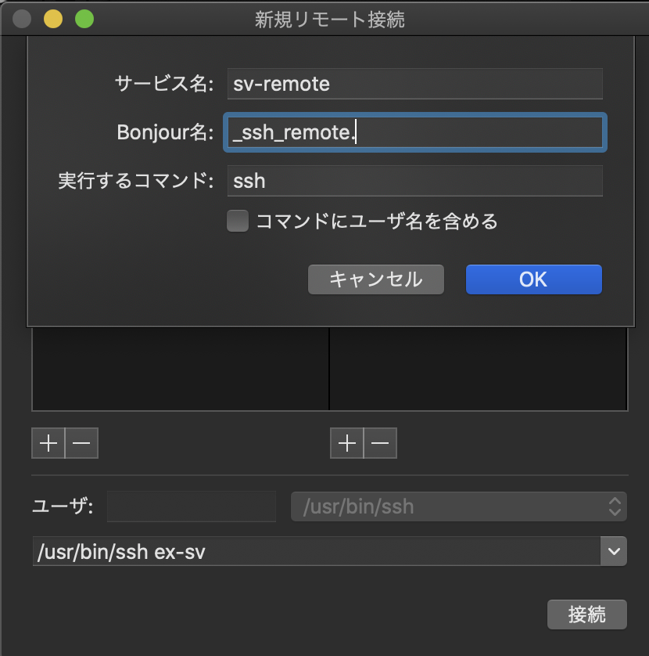
Task: Edit the 実行するコマンド field containing ssh
Action: pyautogui.click(x=414, y=181)
